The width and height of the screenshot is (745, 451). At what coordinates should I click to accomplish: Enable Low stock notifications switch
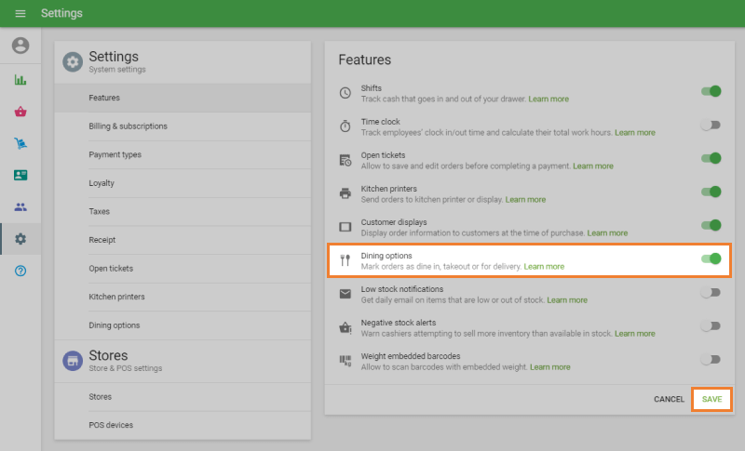pos(711,293)
